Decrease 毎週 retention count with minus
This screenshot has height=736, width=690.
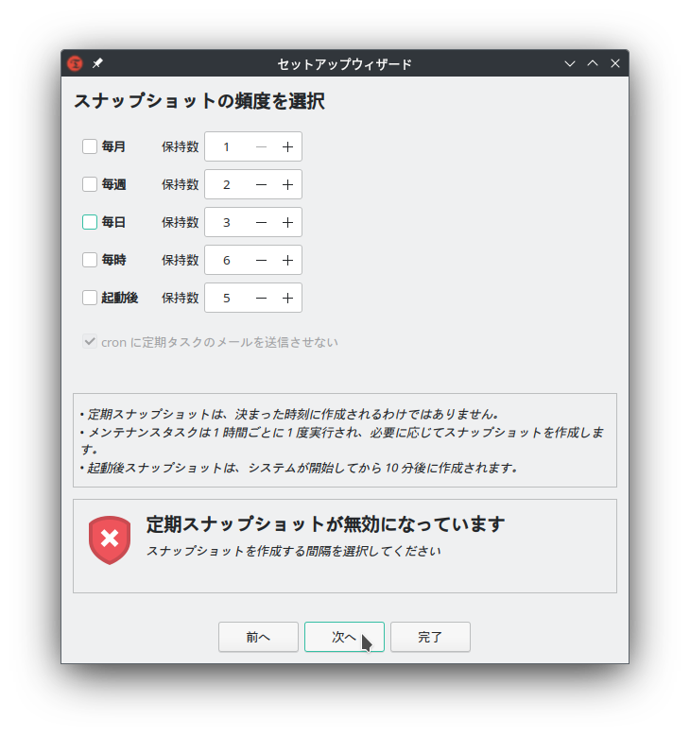click(x=261, y=184)
